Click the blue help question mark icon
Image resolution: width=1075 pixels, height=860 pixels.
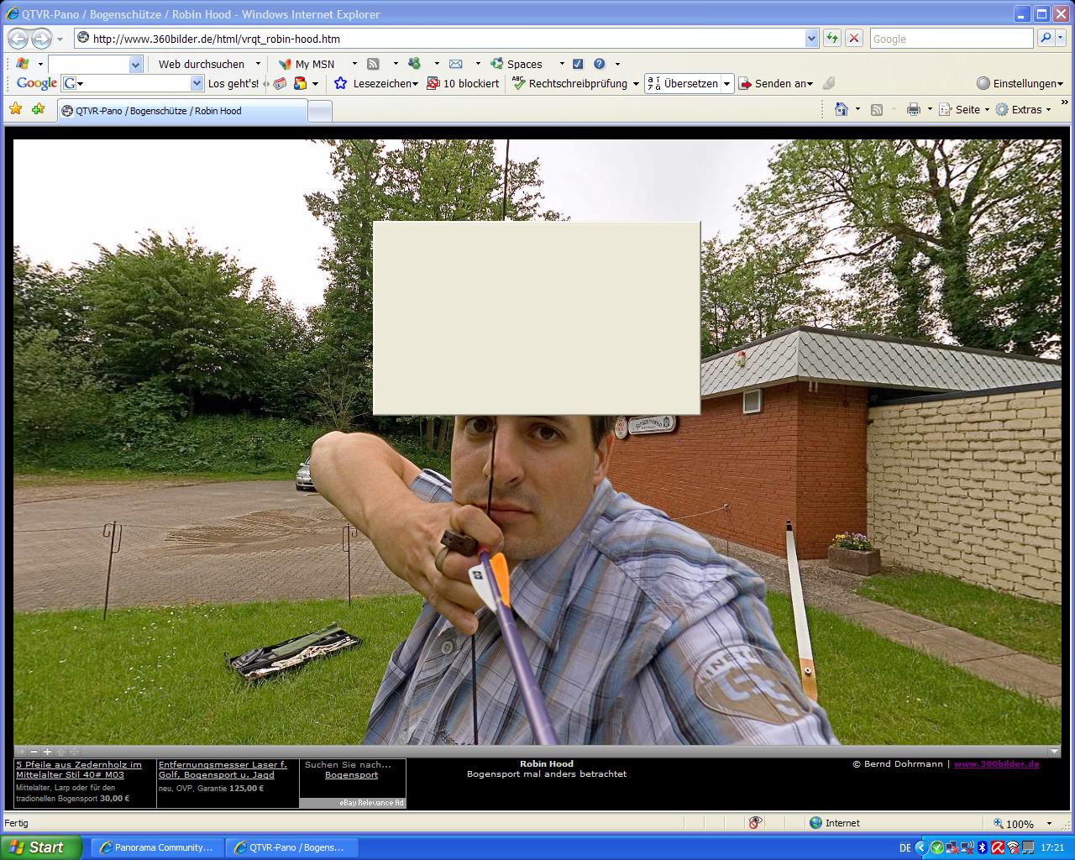pos(599,64)
